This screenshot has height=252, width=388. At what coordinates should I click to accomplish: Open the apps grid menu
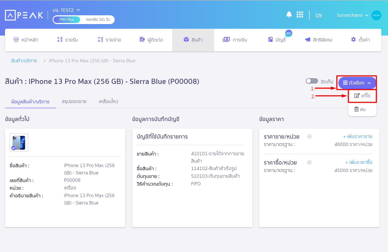tap(300, 14)
